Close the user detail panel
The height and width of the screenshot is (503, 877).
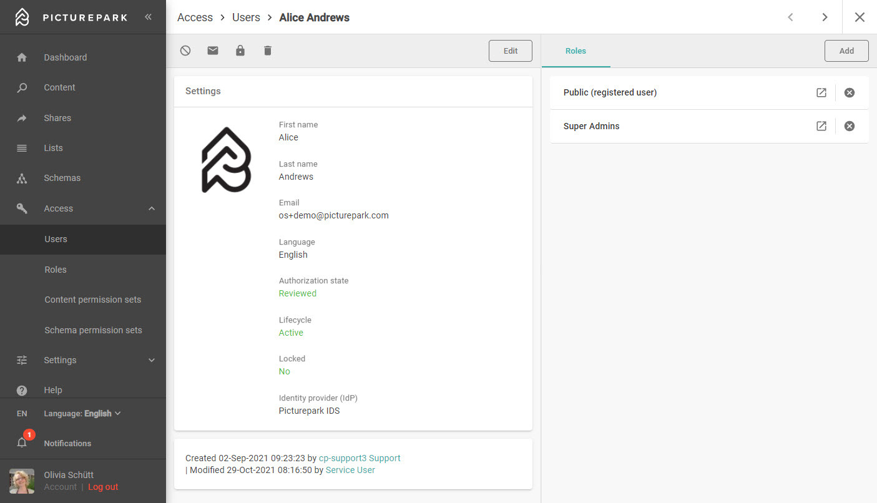coord(860,17)
